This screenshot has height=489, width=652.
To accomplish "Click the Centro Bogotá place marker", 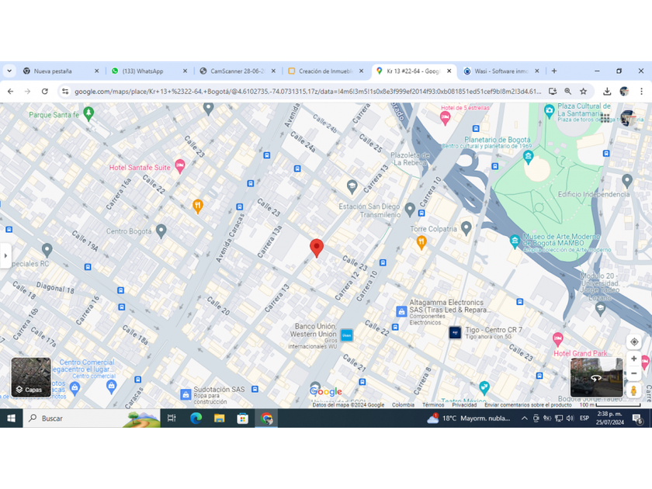I will tap(161, 231).
